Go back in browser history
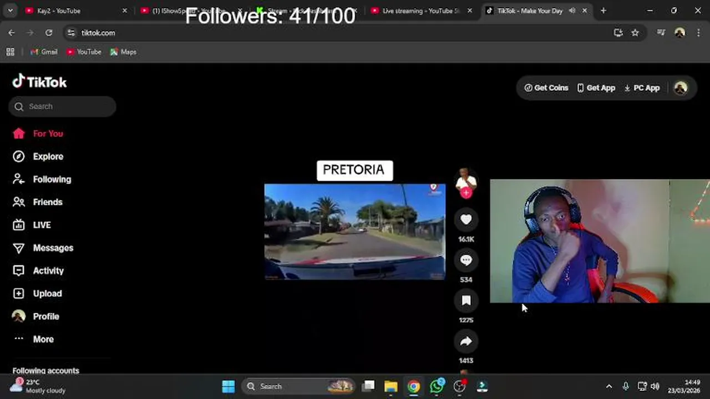 pos(12,33)
